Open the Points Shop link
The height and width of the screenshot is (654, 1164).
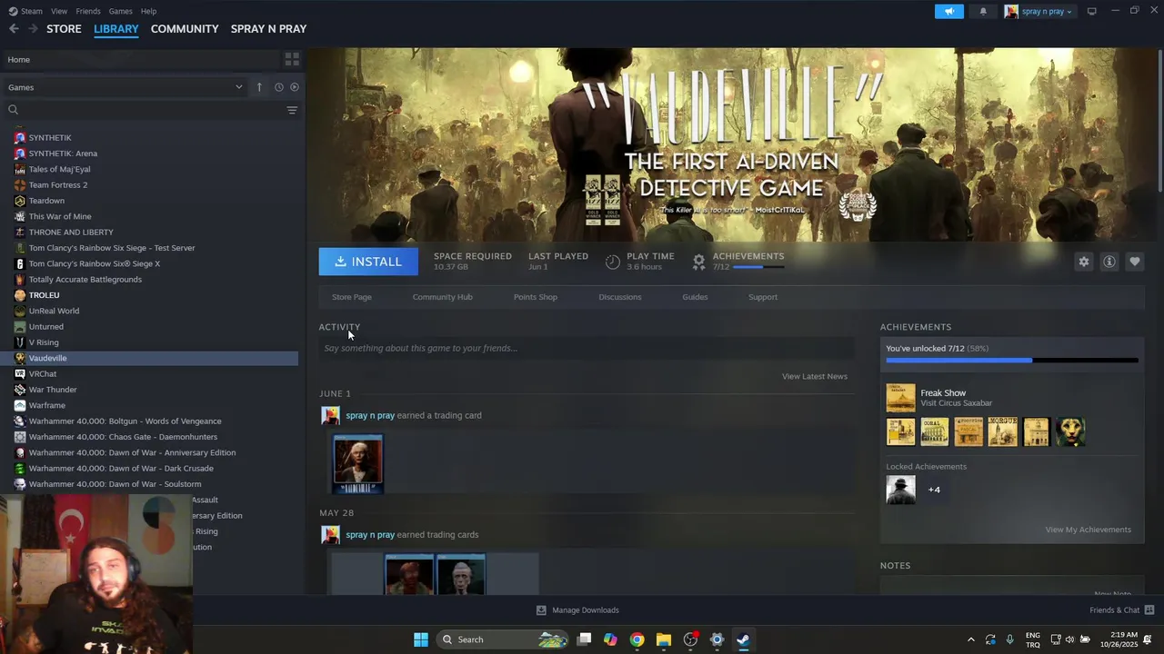pyautogui.click(x=536, y=297)
